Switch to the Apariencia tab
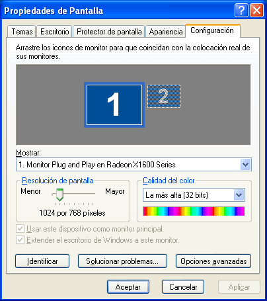267x301 pixels. click(x=166, y=32)
